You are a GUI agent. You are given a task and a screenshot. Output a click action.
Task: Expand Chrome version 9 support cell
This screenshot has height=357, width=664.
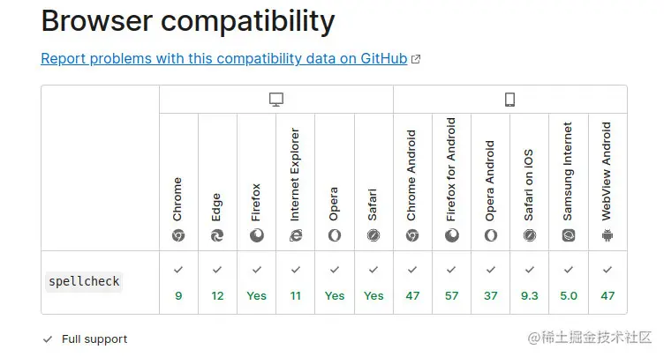click(178, 283)
